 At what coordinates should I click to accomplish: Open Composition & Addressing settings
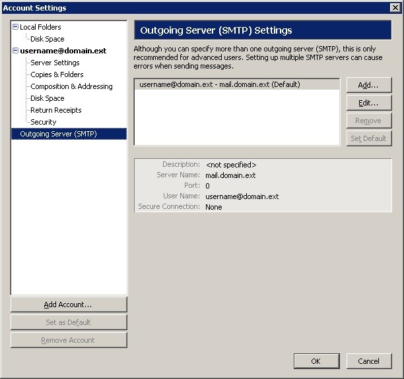pyautogui.click(x=71, y=86)
